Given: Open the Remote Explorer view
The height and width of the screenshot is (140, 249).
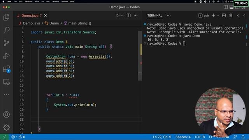Looking at the screenshot, I should click(6, 82).
